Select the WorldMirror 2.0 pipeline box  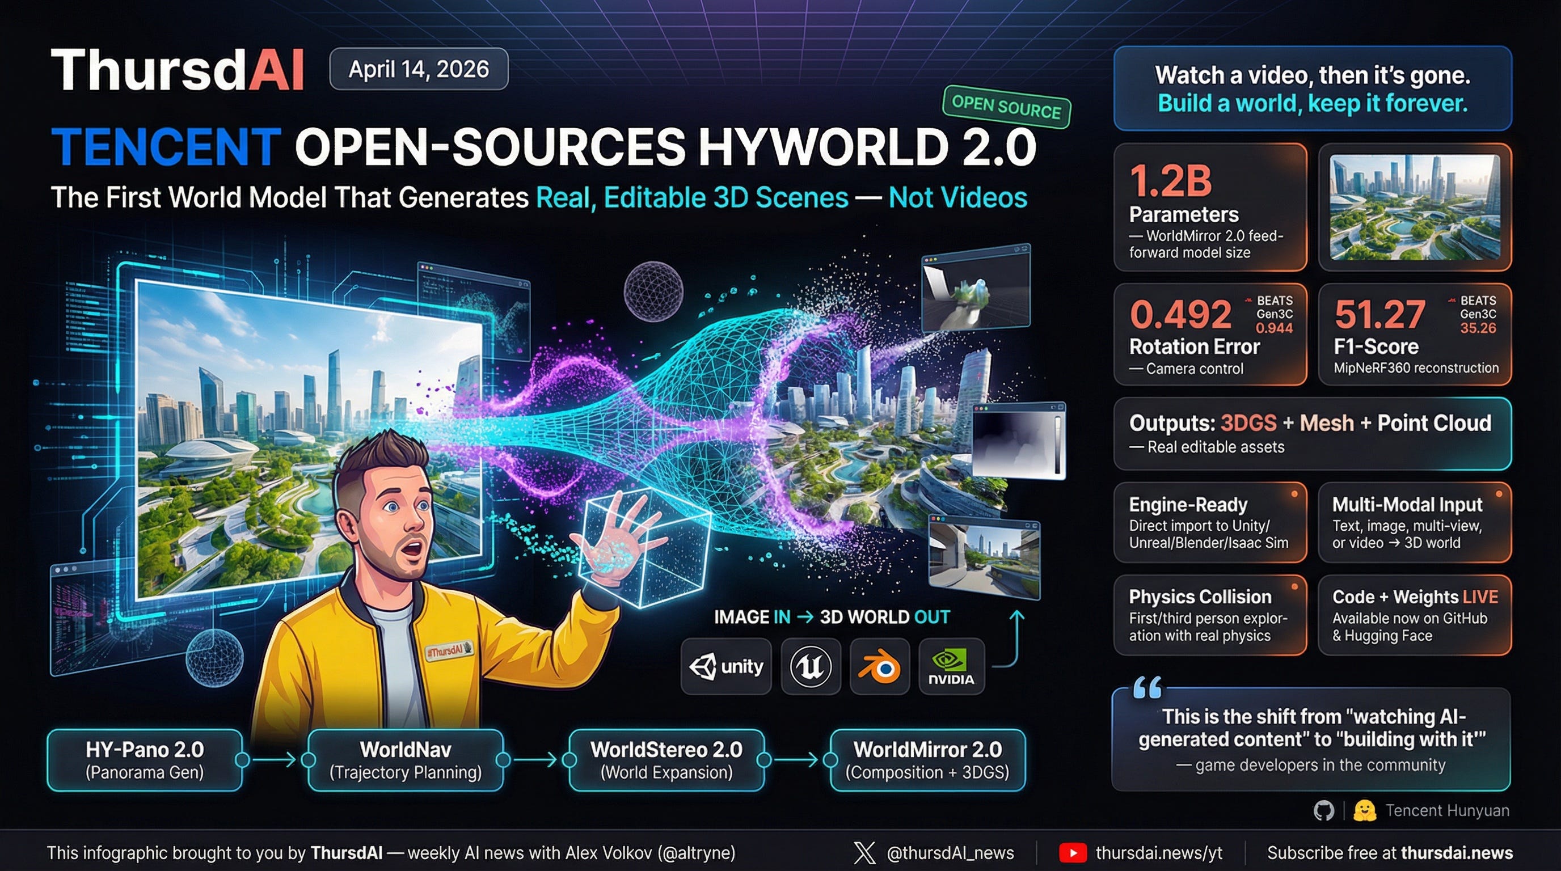point(927,759)
